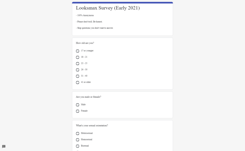
Task: Report a problem using the bottom-left feedback icon
Action: 4,146
